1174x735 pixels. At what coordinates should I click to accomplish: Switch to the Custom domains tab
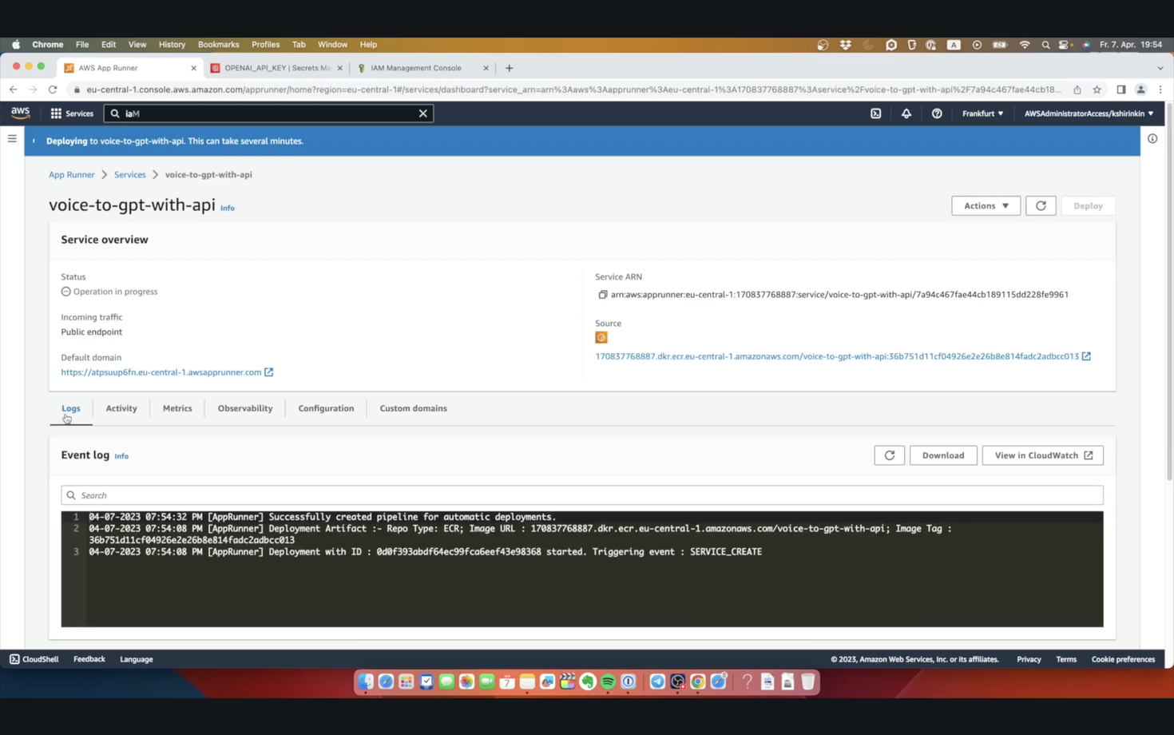click(x=413, y=408)
